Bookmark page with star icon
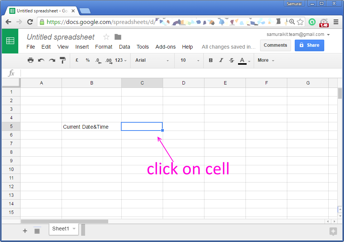Viewport: 344px width, 242px height. (300, 22)
